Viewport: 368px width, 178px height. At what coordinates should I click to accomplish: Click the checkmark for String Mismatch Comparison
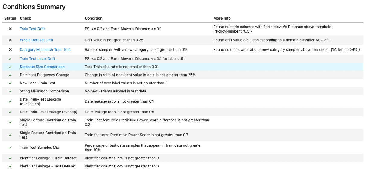point(10,91)
